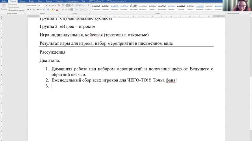Click the multilevel list icon
The width and height of the screenshot is (252, 141).
[72, 5]
